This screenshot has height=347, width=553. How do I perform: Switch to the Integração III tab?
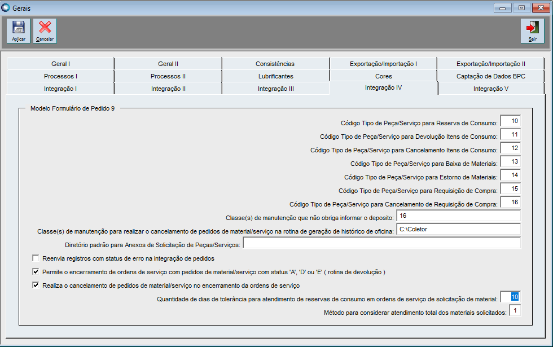coord(275,89)
